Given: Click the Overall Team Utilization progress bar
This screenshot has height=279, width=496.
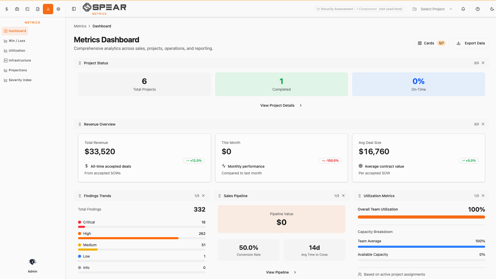Looking at the screenshot, I should (x=421, y=217).
